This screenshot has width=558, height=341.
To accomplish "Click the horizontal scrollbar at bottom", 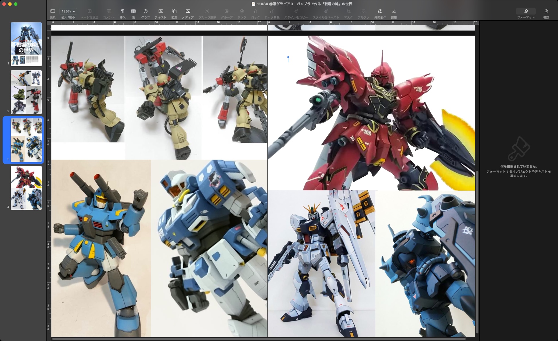I will [x=258, y=339].
